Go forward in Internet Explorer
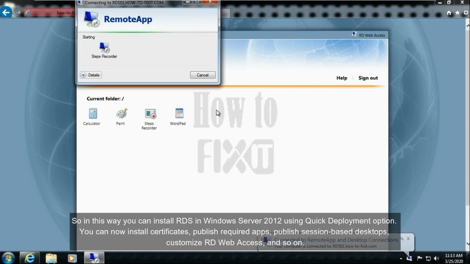Viewport: 470px width, 264px height. click(18, 12)
